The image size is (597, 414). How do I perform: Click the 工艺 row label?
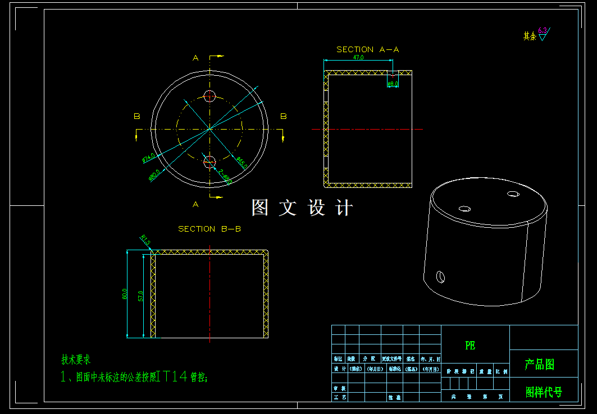(x=340, y=397)
